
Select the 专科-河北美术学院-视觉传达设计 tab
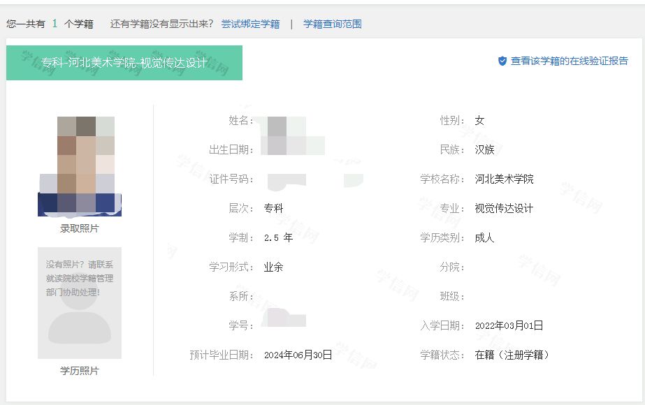point(124,63)
